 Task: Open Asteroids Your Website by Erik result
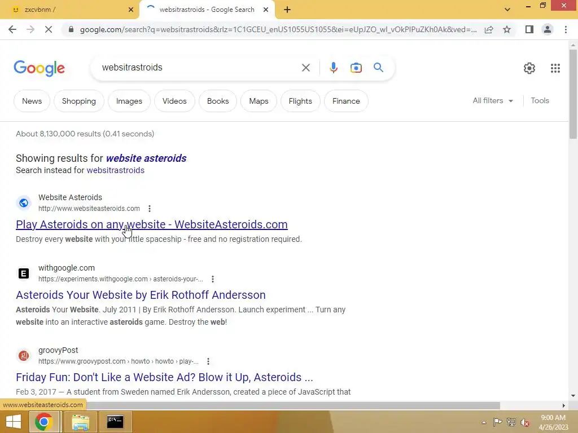pyautogui.click(x=141, y=295)
